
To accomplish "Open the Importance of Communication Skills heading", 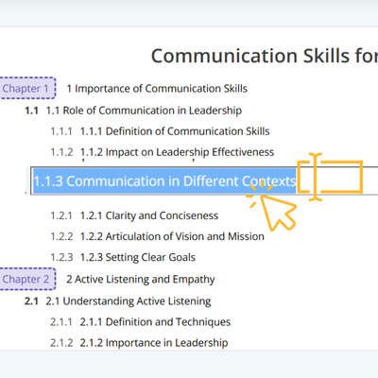I will (157, 89).
